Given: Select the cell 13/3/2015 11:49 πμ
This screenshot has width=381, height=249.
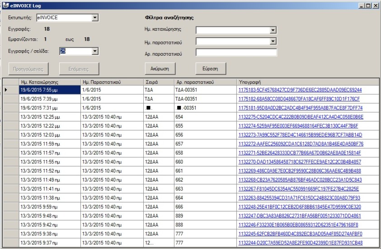Looking at the screenshot, I should (50, 180).
